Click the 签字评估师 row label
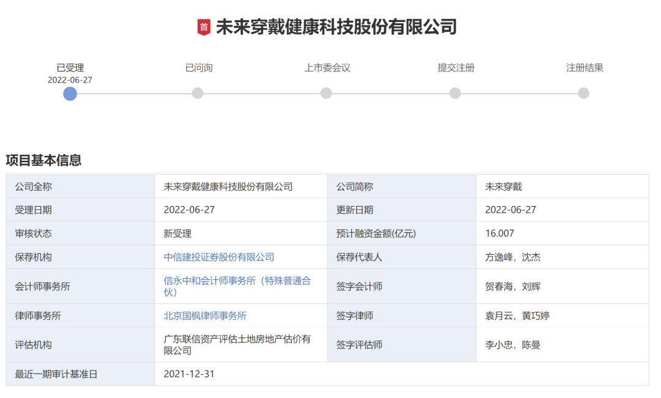Viewport: 661px width, 398px height. pos(359,345)
